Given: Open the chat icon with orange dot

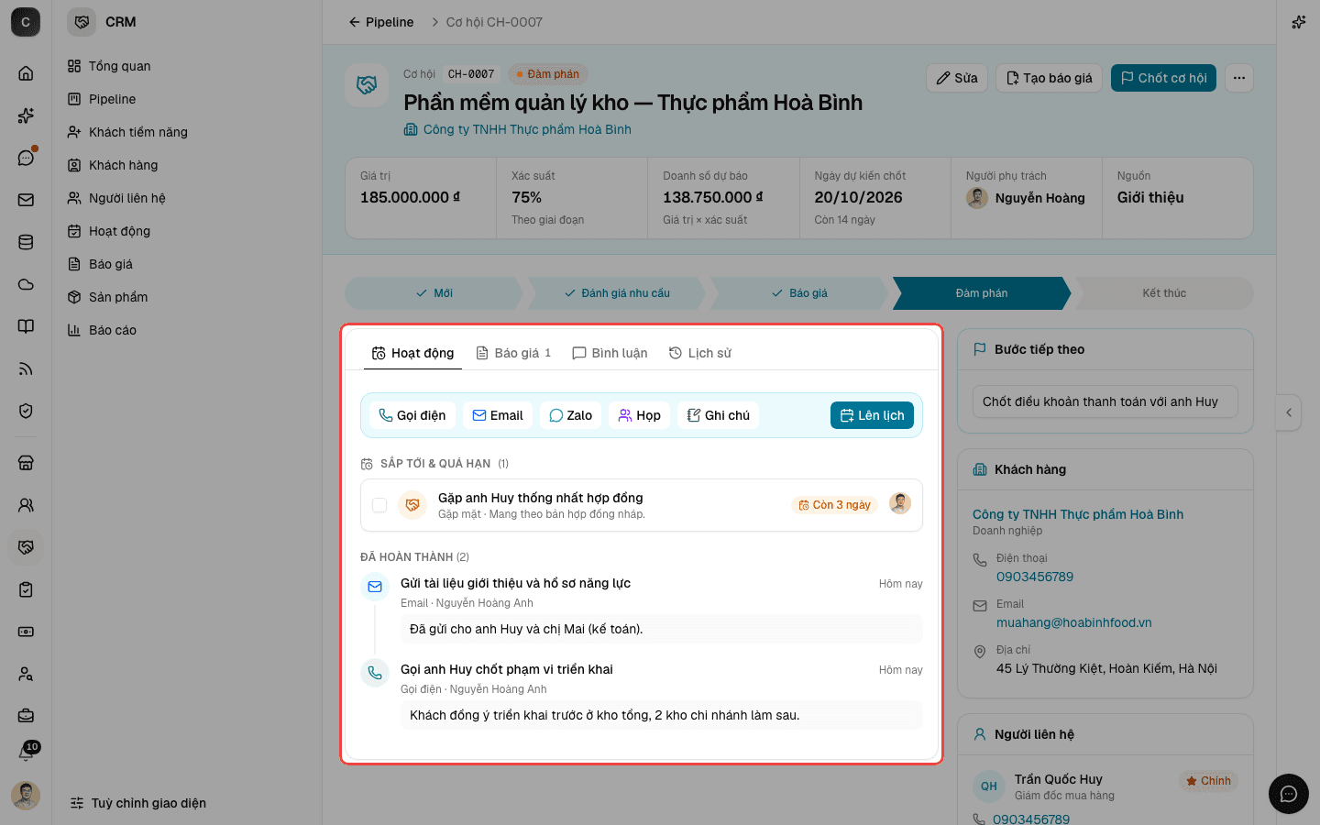Looking at the screenshot, I should point(26,158).
